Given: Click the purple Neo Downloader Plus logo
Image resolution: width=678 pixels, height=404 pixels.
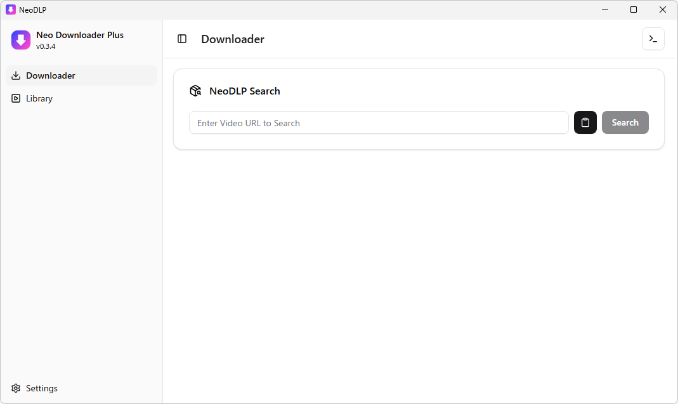Looking at the screenshot, I should coord(21,40).
